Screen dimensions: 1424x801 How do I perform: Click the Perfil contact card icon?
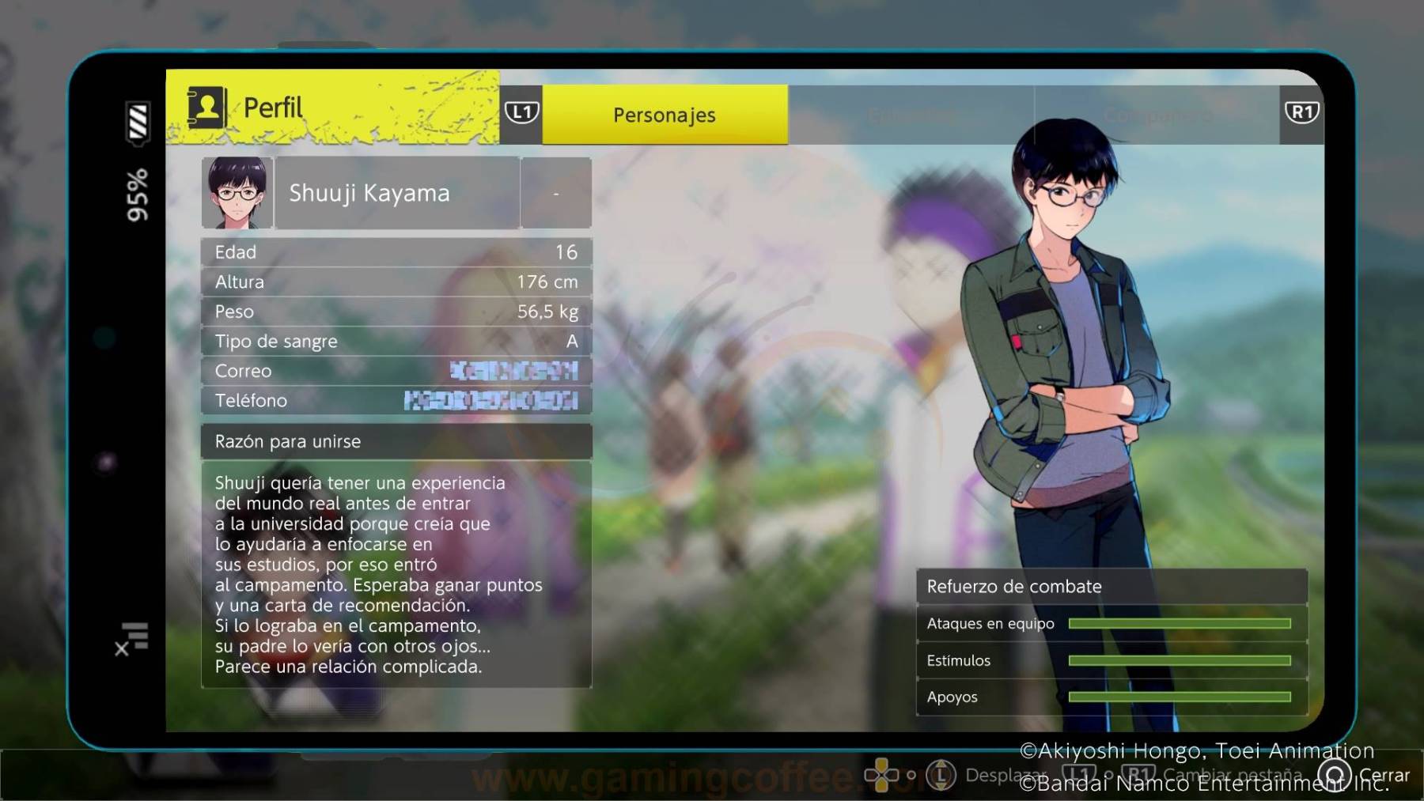[206, 108]
